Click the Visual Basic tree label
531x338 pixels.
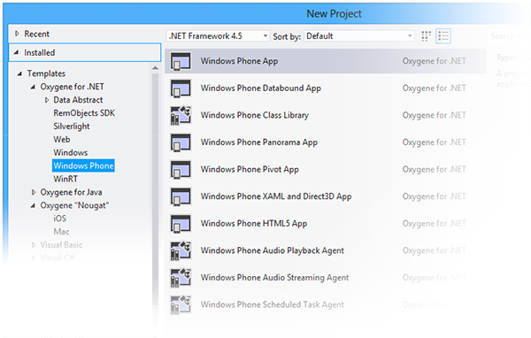click(61, 245)
